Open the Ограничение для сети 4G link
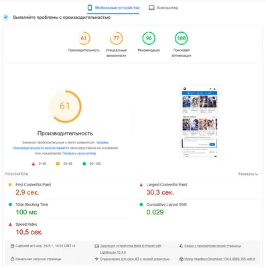The width and height of the screenshot is (266, 268). pos(135,259)
